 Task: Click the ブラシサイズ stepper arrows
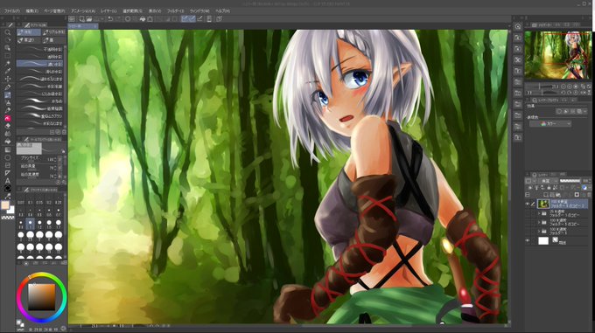point(55,159)
